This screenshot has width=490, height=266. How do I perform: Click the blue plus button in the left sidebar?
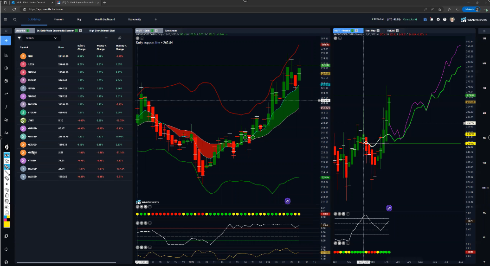(x=6, y=41)
